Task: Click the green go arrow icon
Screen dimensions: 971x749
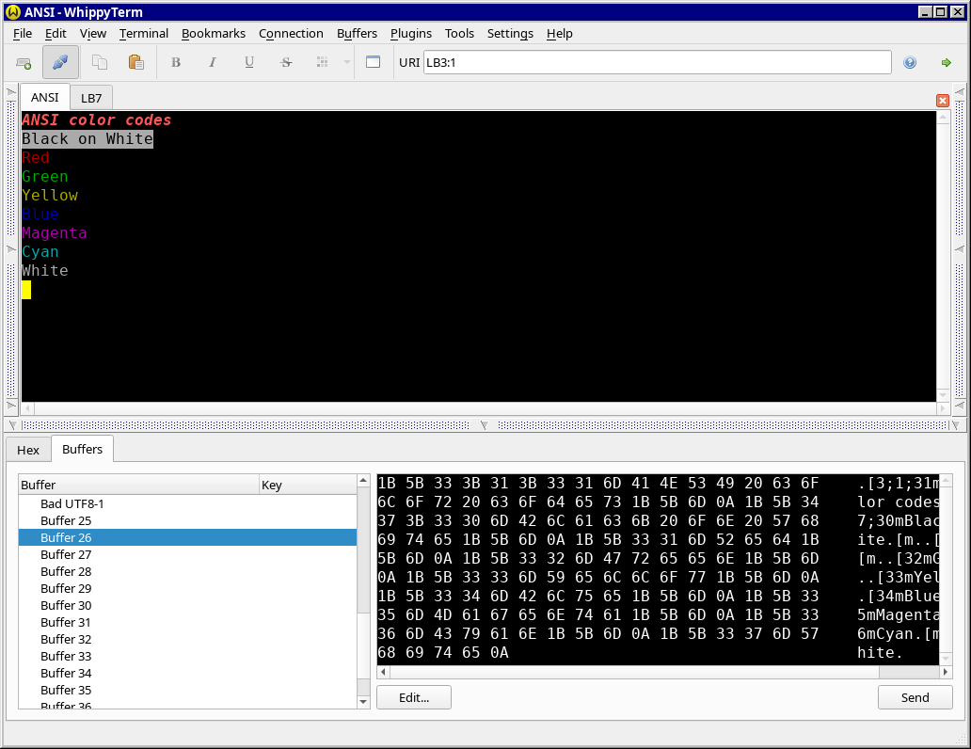Action: click(x=946, y=63)
